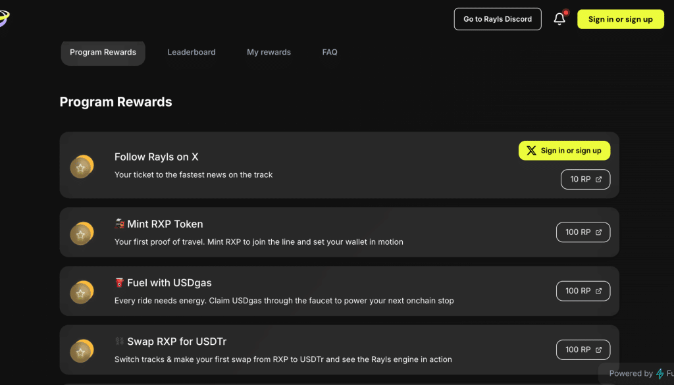Click the Program Rewards tab
Screen dimensions: 674x385
click(103, 53)
